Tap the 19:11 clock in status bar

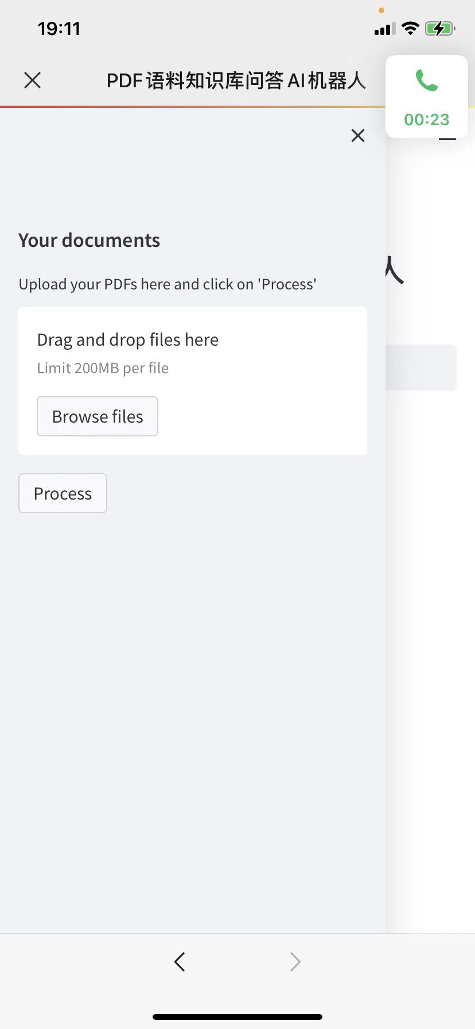pos(59,29)
